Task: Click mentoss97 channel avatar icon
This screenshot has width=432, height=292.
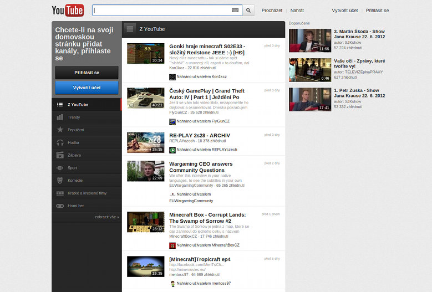Action: [172, 284]
